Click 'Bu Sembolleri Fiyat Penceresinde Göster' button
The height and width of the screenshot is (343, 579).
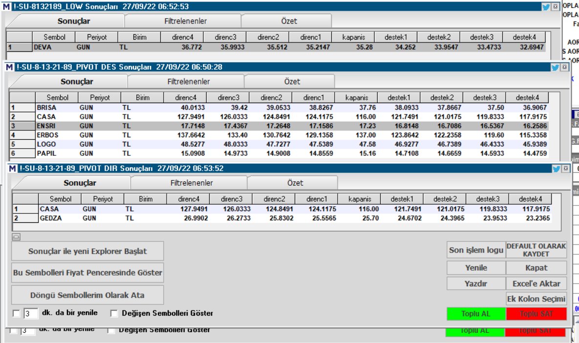tap(87, 273)
